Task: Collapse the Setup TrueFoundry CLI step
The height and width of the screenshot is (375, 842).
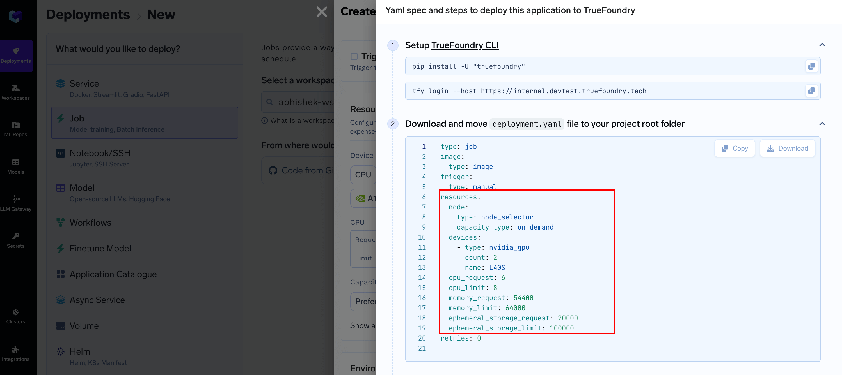Action: [x=822, y=45]
